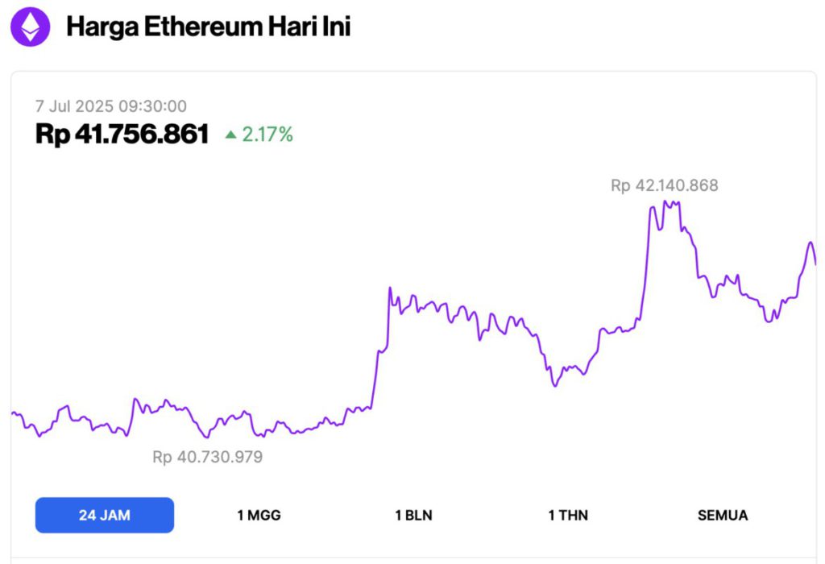Show the SEMUA all-time chart
Viewport: 825px width, 564px height.
(x=723, y=515)
